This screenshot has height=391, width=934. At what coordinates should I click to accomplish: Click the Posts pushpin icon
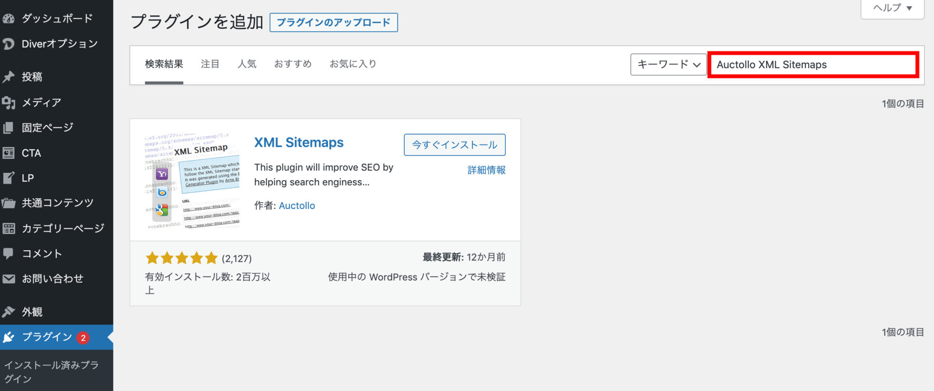9,77
